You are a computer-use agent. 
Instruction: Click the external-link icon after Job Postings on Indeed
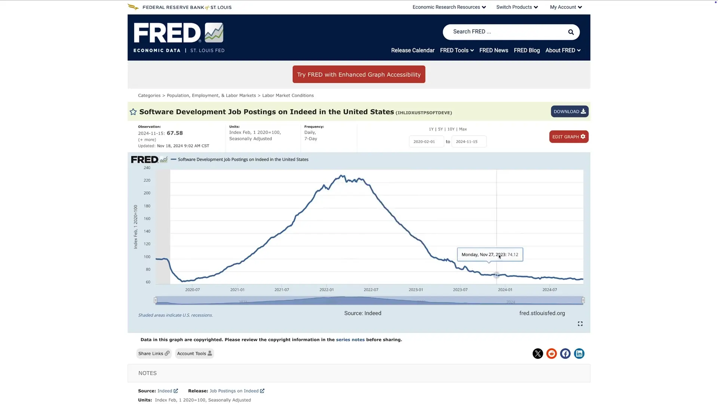pos(262,391)
